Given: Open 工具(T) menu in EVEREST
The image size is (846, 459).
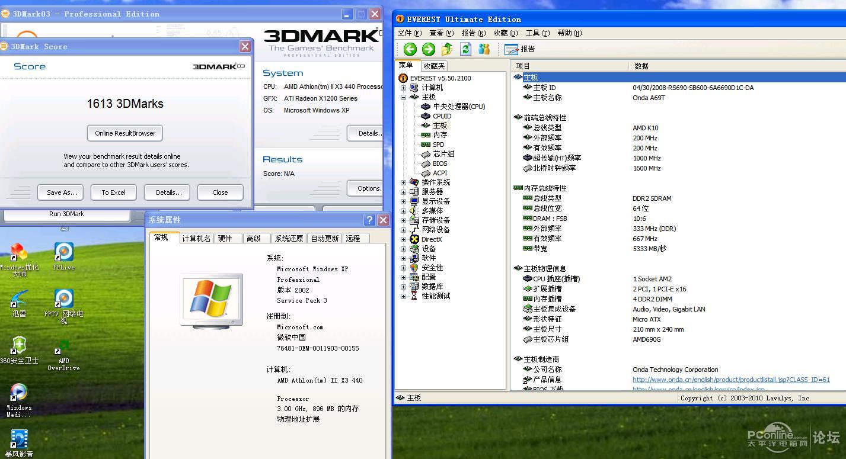Looking at the screenshot, I should 538,33.
